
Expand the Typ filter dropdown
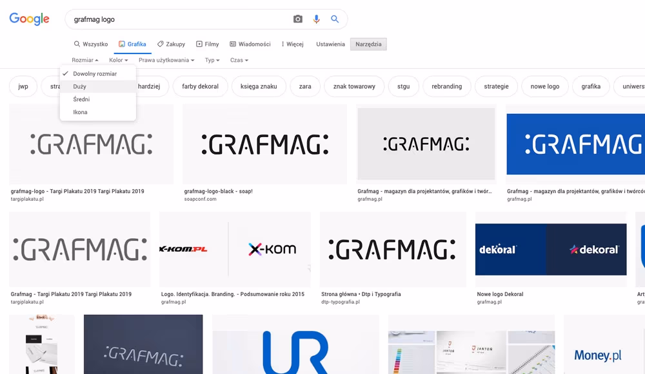point(212,60)
